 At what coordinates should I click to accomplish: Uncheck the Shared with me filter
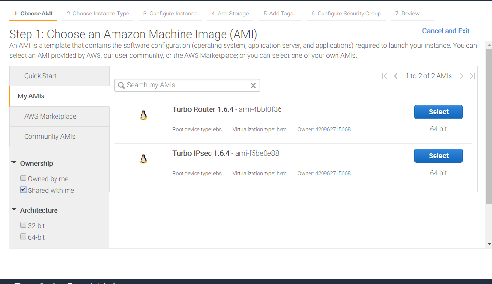coord(23,189)
